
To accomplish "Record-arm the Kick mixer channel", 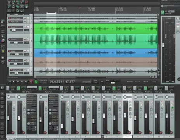I will pyautogui.click(x=13, y=133).
